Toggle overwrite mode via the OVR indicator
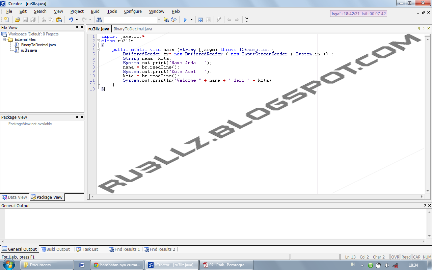The image size is (432, 270). click(395, 257)
